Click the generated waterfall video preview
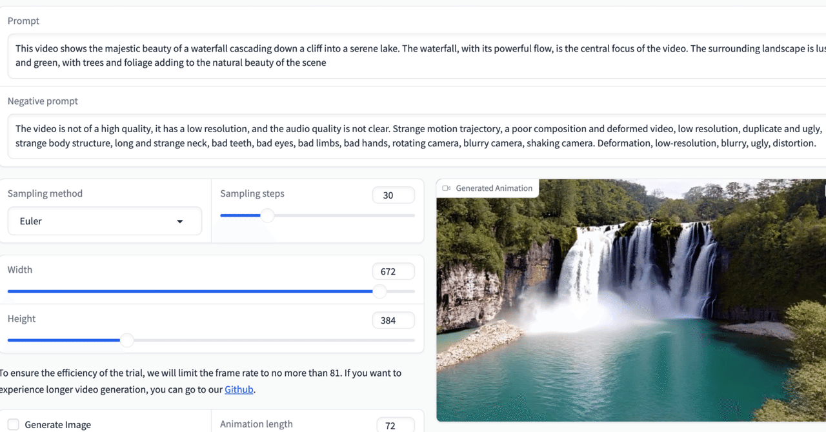The width and height of the screenshot is (826, 432). (x=631, y=309)
